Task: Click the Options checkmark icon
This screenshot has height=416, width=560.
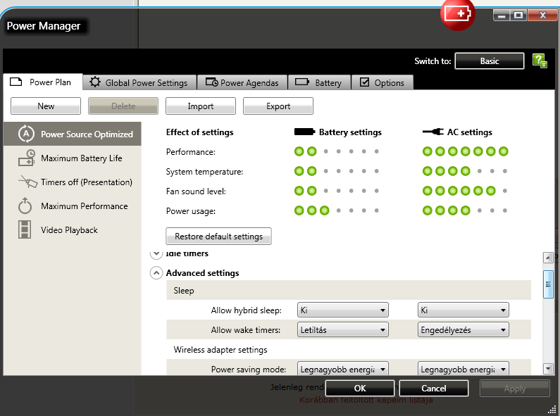Action: pyautogui.click(x=364, y=82)
